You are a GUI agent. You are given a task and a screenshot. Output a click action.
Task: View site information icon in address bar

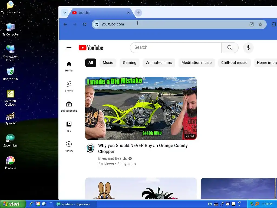96,24
